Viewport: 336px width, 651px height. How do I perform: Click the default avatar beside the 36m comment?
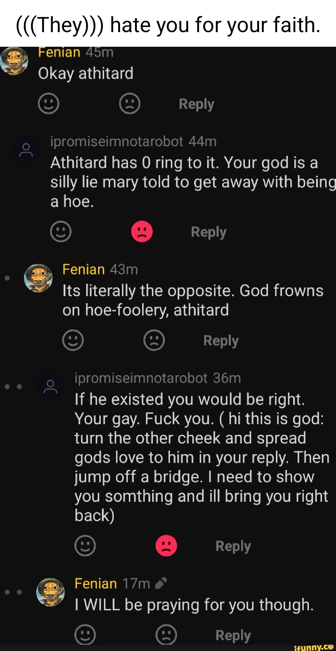(x=50, y=387)
